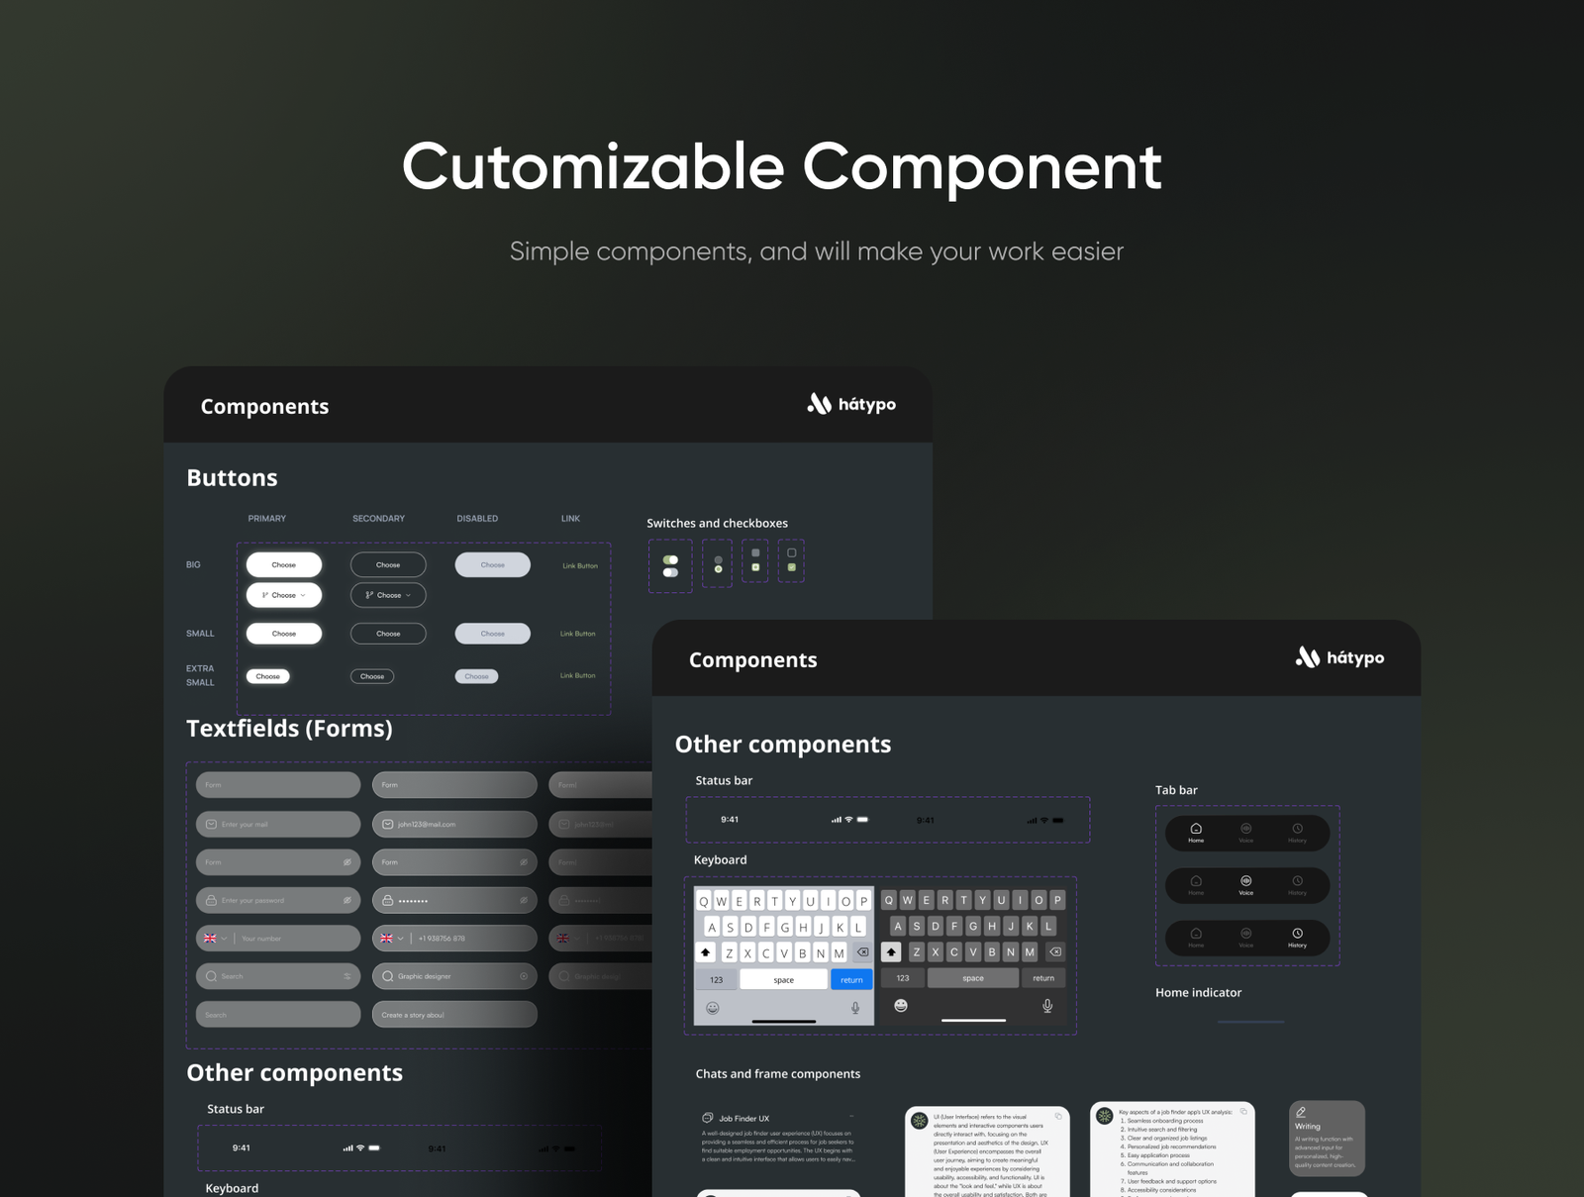Tap the emoji icon on the light keyboard
This screenshot has width=1584, height=1197.
[712, 1008]
